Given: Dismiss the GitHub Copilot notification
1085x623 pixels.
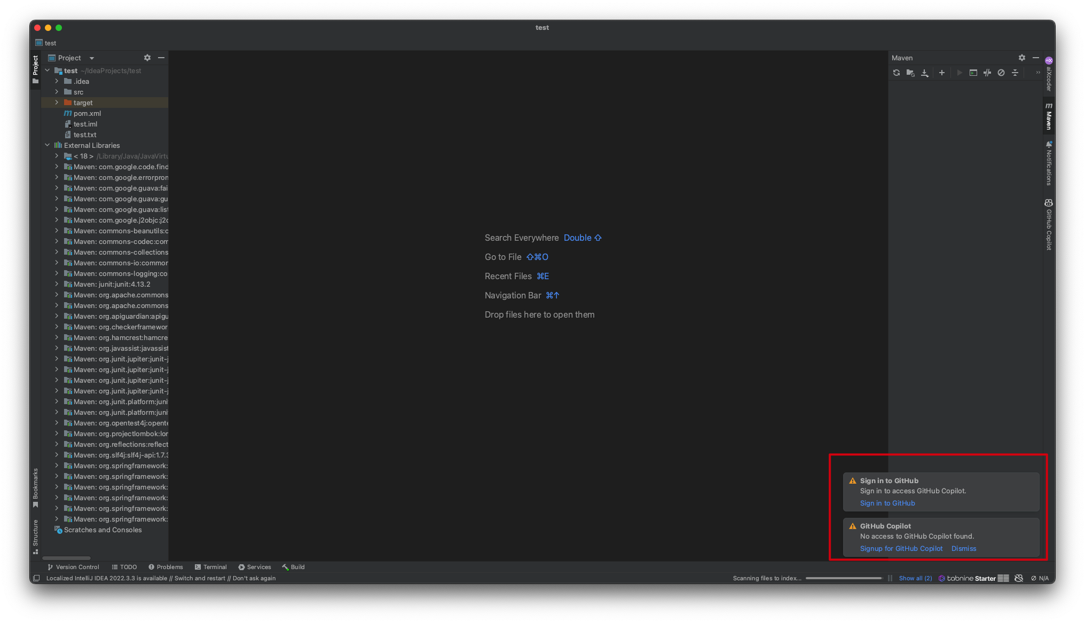Looking at the screenshot, I should point(963,548).
